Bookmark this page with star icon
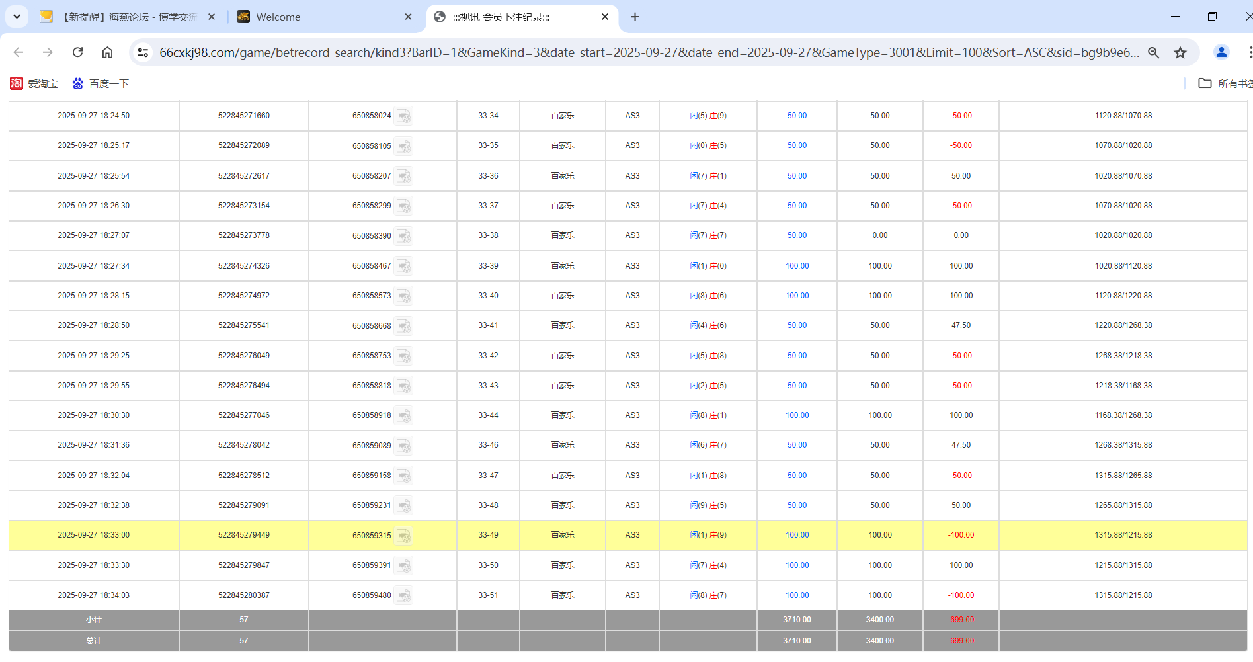This screenshot has width=1253, height=662. pyautogui.click(x=1180, y=52)
